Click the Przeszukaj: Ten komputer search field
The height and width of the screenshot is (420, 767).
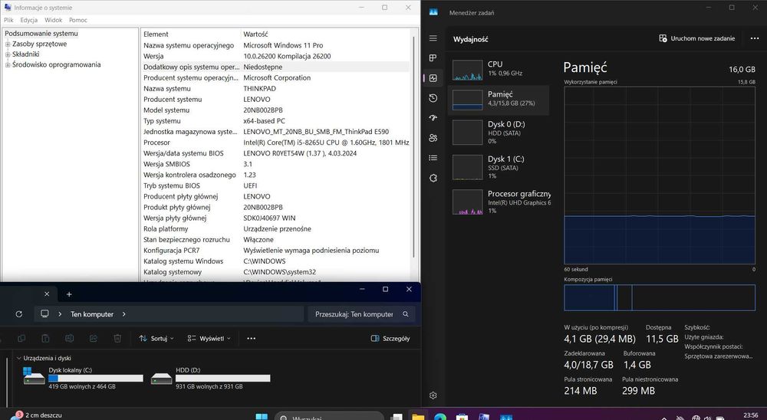[x=361, y=314]
